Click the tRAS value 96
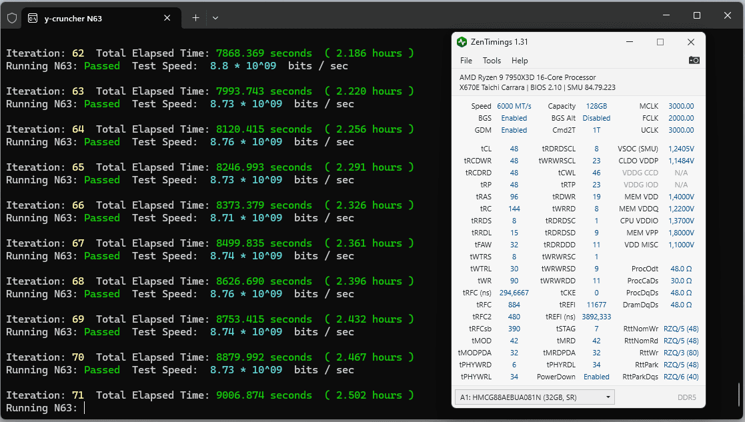Viewport: 745px width, 422px height. tap(514, 197)
